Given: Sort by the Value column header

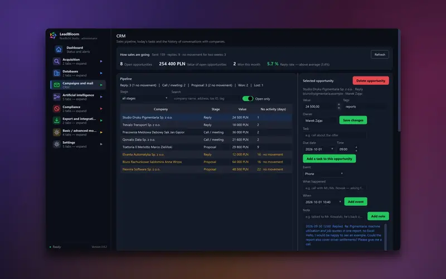Looking at the screenshot, I should click(x=243, y=109).
